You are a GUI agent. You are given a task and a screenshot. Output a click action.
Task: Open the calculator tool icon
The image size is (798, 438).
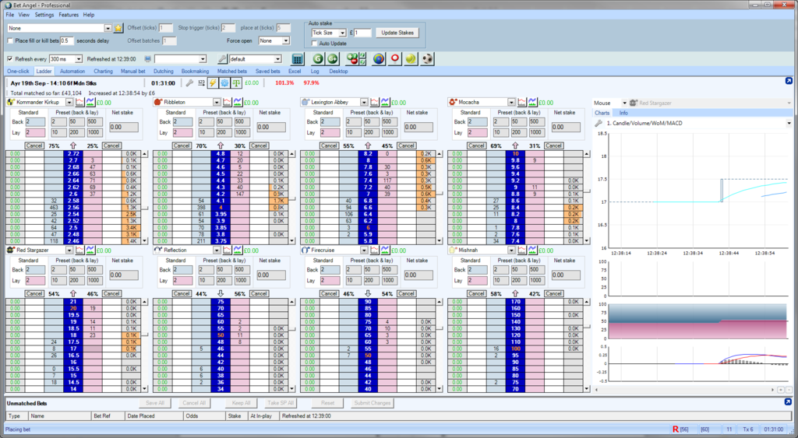pyautogui.click(x=298, y=59)
